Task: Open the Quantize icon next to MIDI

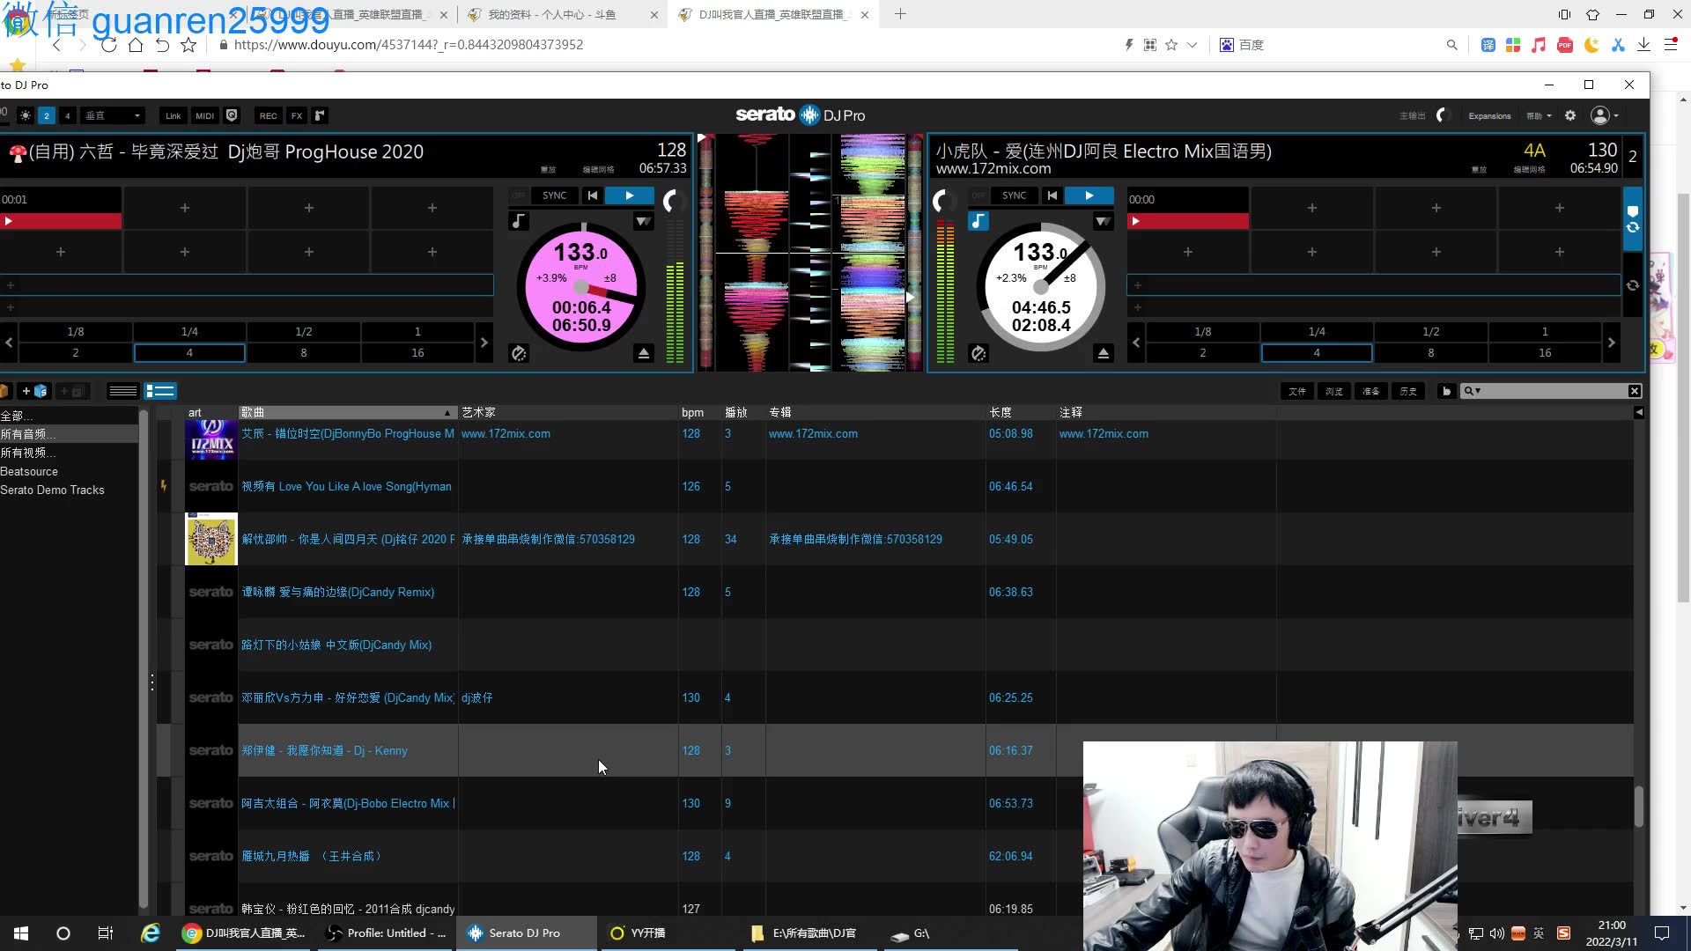Action: pos(232,115)
